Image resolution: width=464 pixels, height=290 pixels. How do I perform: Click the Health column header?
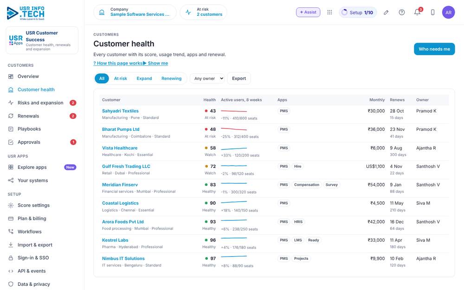pos(210,100)
